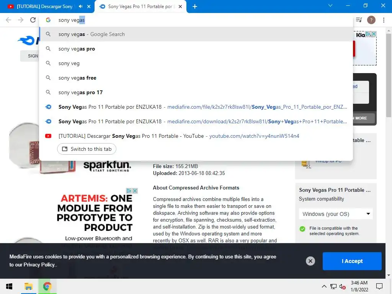Image resolution: width=392 pixels, height=294 pixels.
Task: Mute the YouTube tutorial tab audio icon
Action: [80, 7]
